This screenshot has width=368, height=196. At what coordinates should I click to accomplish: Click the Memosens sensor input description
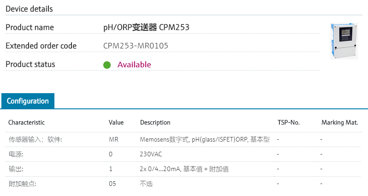click(x=205, y=139)
